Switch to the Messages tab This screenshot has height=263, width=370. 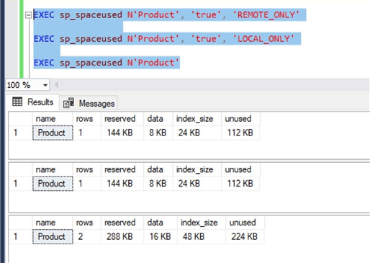pos(89,104)
